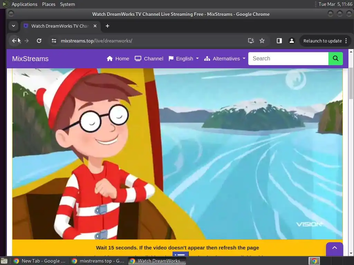
Task: Click the browser forward arrow
Action: coord(26,41)
